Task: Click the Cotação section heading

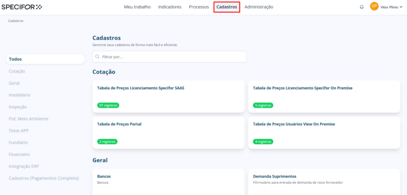Action: (104, 72)
